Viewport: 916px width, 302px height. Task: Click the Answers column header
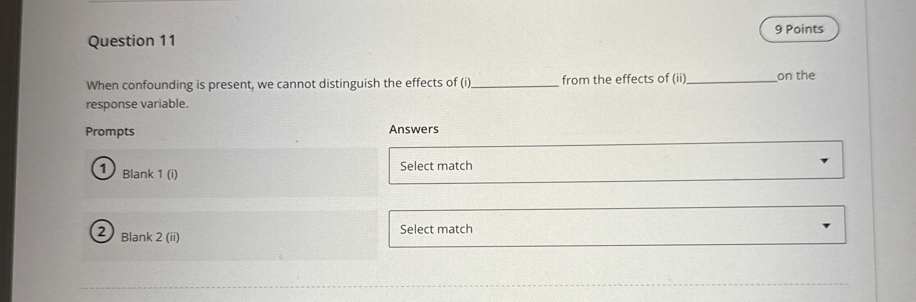point(413,129)
